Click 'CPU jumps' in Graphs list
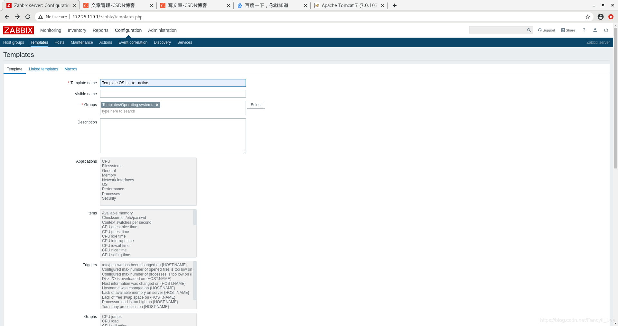This screenshot has height=326, width=618. 112,317
